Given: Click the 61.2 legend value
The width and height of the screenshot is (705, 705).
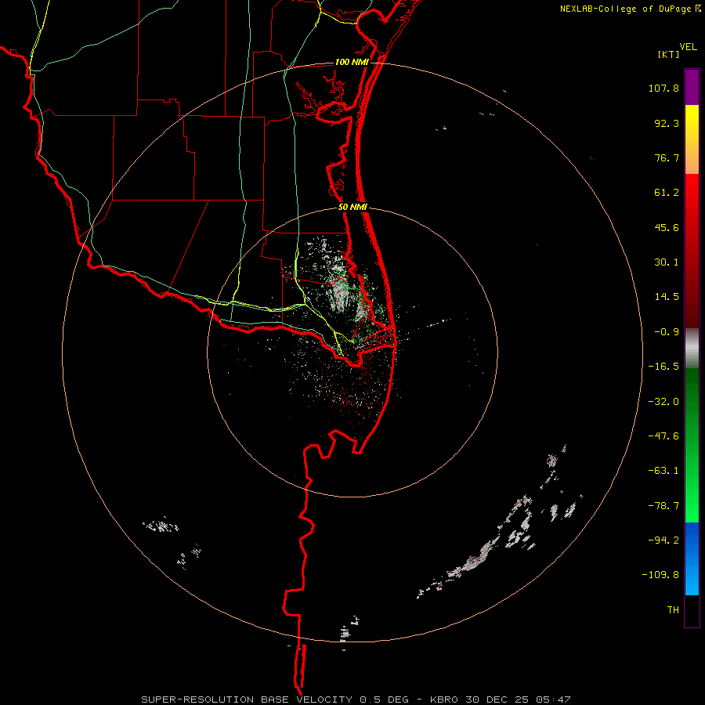Looking at the screenshot, I should pos(667,193).
